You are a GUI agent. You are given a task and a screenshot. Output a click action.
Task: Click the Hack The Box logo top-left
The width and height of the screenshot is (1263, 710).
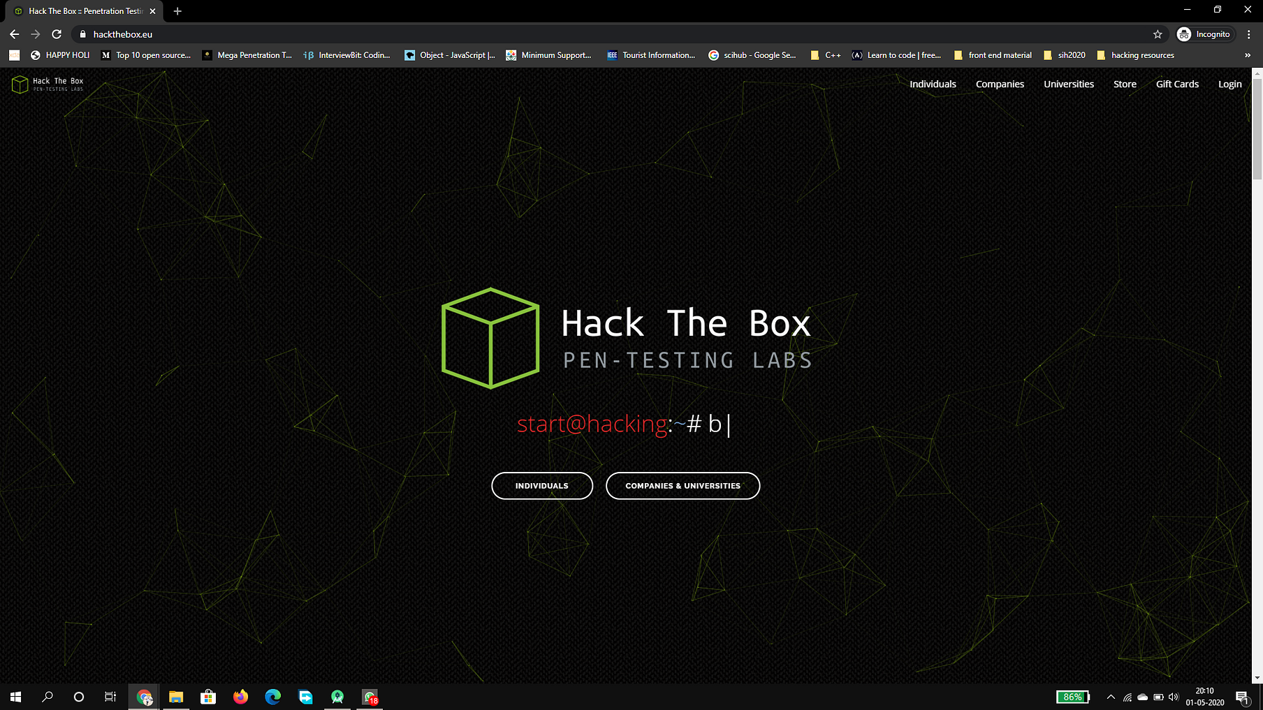pyautogui.click(x=48, y=84)
